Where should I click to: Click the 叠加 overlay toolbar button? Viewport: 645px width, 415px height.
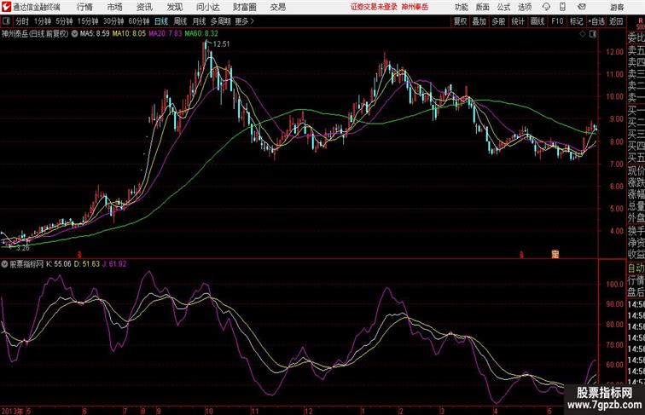pos(479,21)
